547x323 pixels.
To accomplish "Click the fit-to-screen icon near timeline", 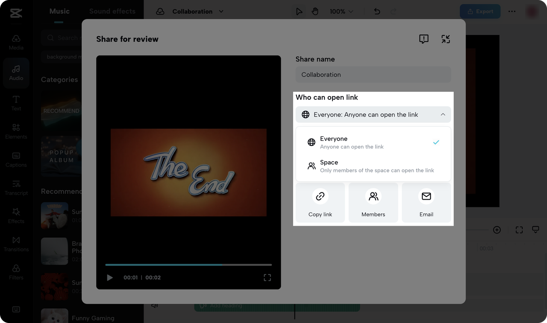I will tap(519, 230).
